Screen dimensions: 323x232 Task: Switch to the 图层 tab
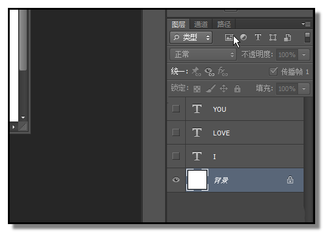point(178,24)
